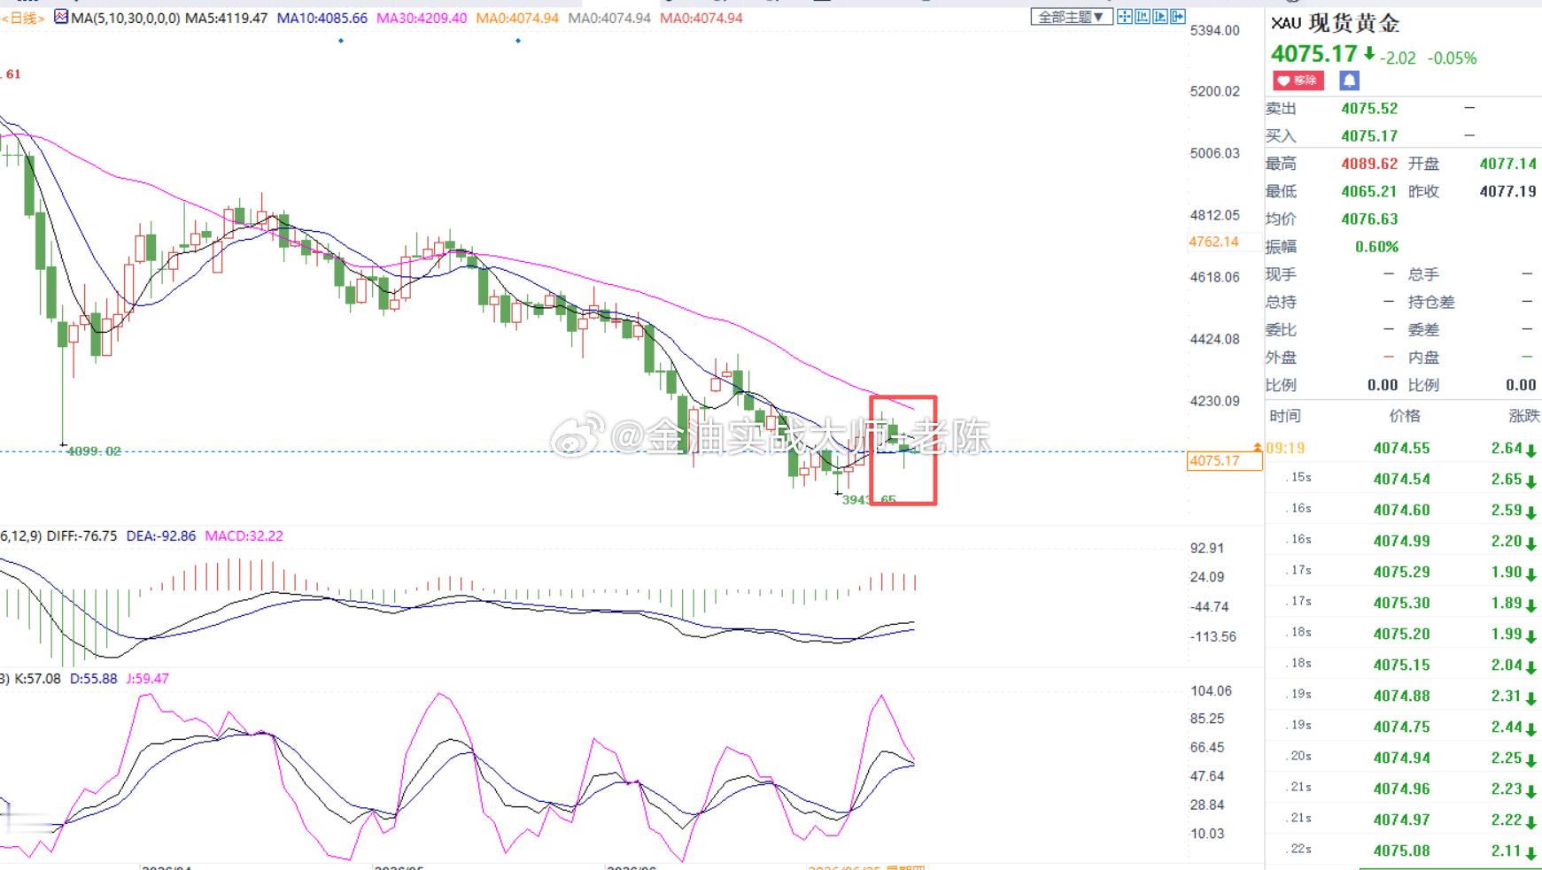
Task: Click the blue bell alert icon
Action: (x=1349, y=81)
